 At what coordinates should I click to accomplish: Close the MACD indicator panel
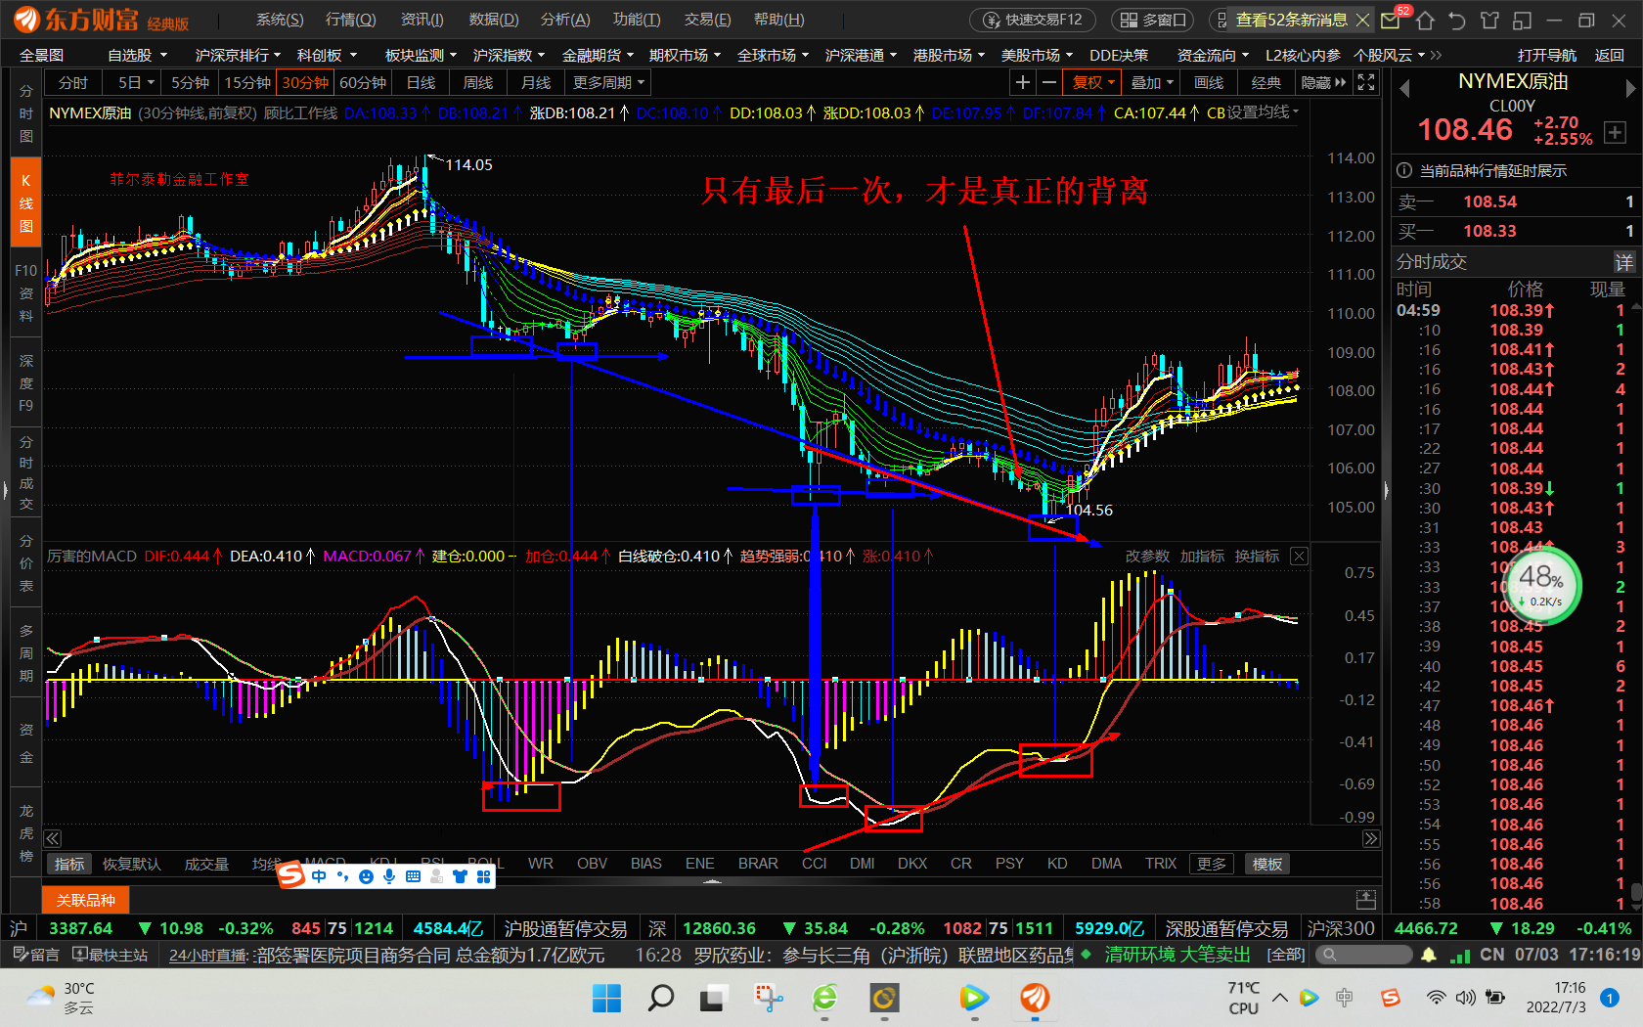[x=1299, y=557]
